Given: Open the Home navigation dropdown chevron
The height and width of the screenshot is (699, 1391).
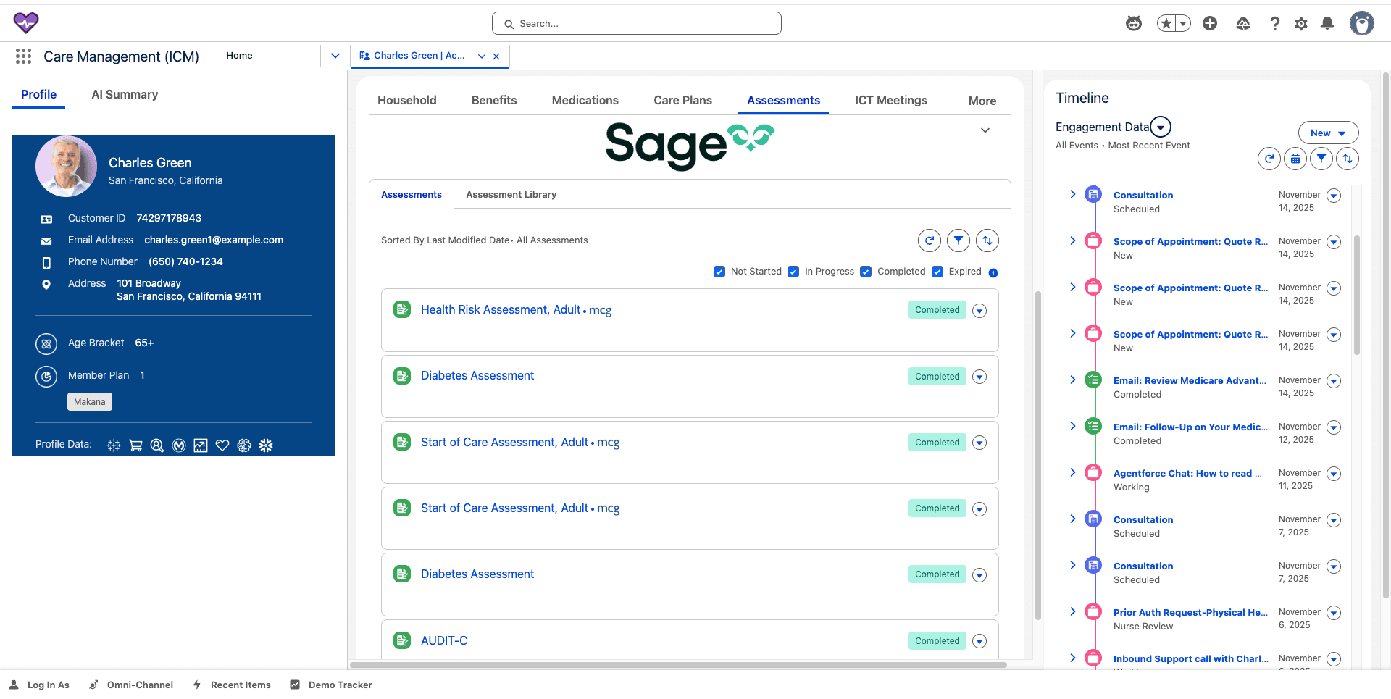Looking at the screenshot, I should [x=335, y=56].
